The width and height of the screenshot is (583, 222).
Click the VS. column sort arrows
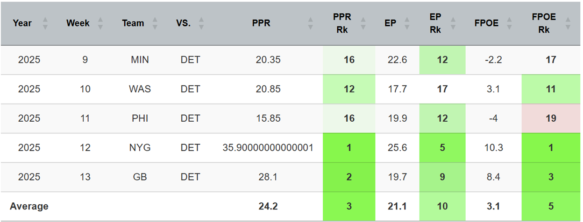tap(201, 23)
